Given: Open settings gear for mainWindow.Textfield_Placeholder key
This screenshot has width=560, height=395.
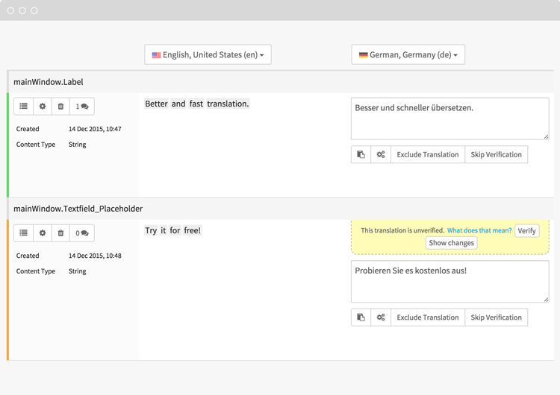Looking at the screenshot, I should coord(43,233).
